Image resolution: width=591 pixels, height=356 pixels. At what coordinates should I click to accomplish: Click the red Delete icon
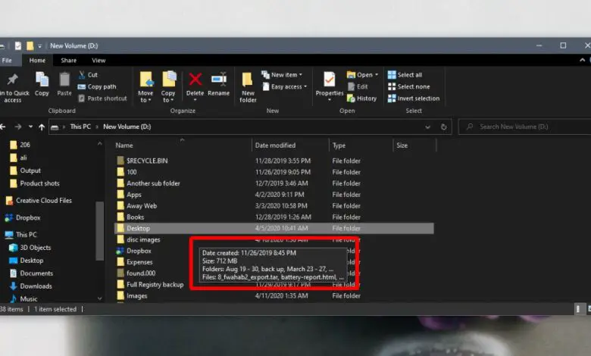click(x=195, y=80)
